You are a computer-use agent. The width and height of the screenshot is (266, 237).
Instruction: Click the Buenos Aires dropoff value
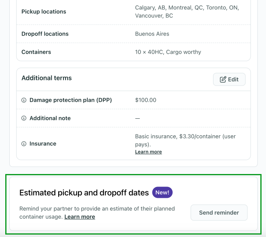[152, 34]
